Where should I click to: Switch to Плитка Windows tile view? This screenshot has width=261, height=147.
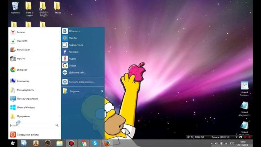[35, 107]
